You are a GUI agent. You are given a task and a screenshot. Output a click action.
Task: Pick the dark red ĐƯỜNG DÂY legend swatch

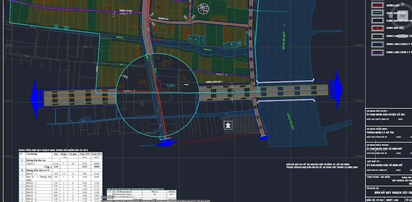(377, 5)
